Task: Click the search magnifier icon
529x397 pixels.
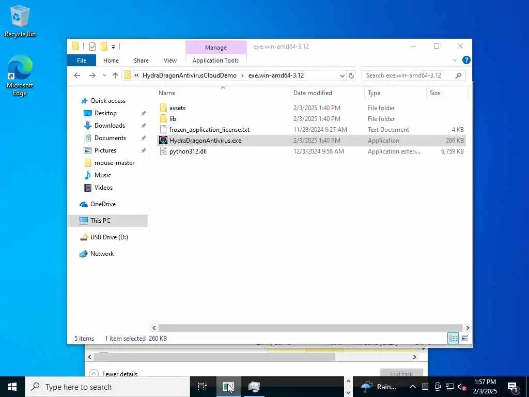Action: click(458, 75)
